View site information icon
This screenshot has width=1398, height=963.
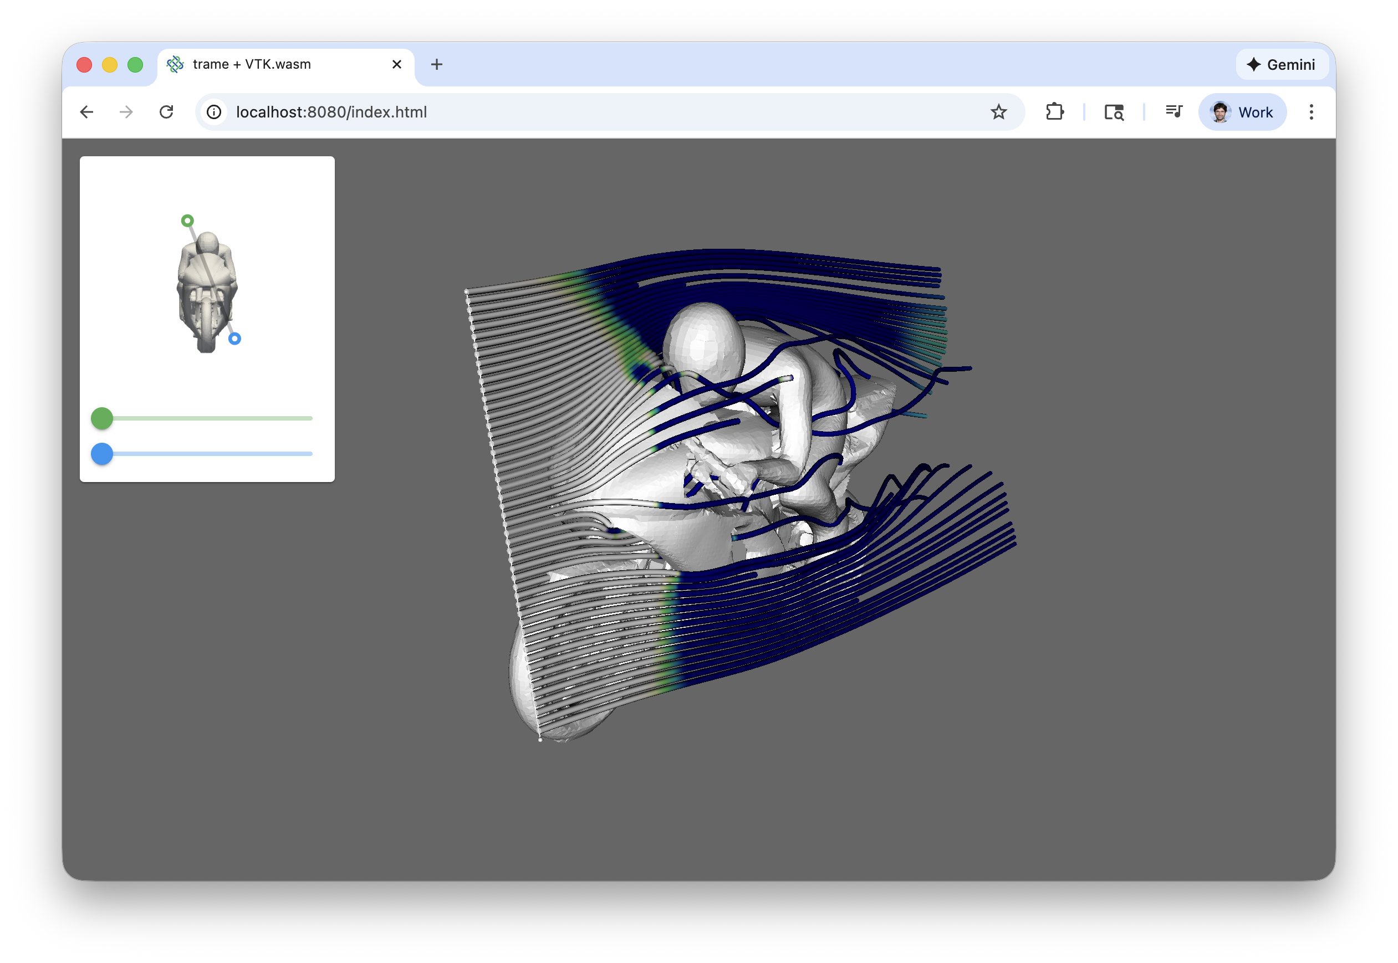[215, 112]
